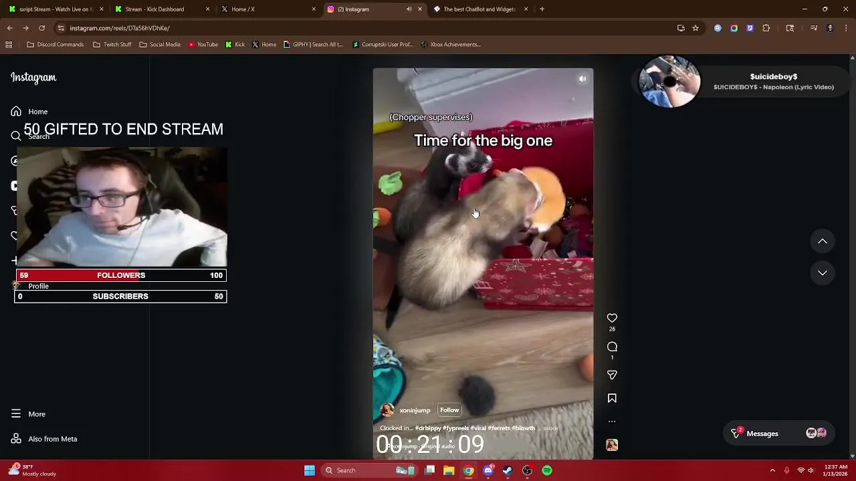856x481 pixels.
Task: Mute the Instagram tab via its speaker icon
Action: [409, 9]
